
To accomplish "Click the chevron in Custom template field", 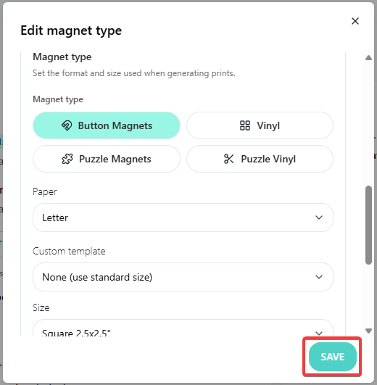I will (x=319, y=277).
